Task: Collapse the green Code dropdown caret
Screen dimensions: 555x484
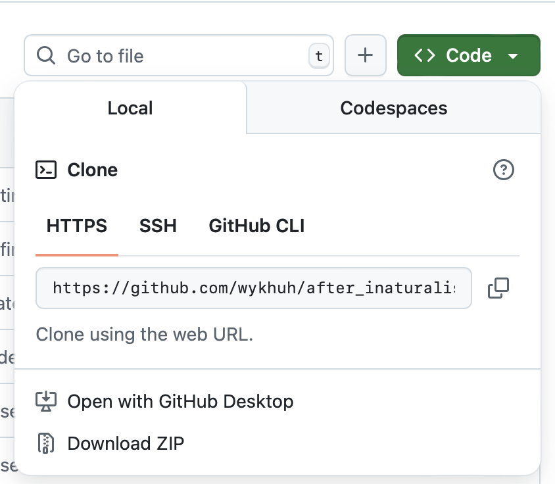Action: (514, 57)
